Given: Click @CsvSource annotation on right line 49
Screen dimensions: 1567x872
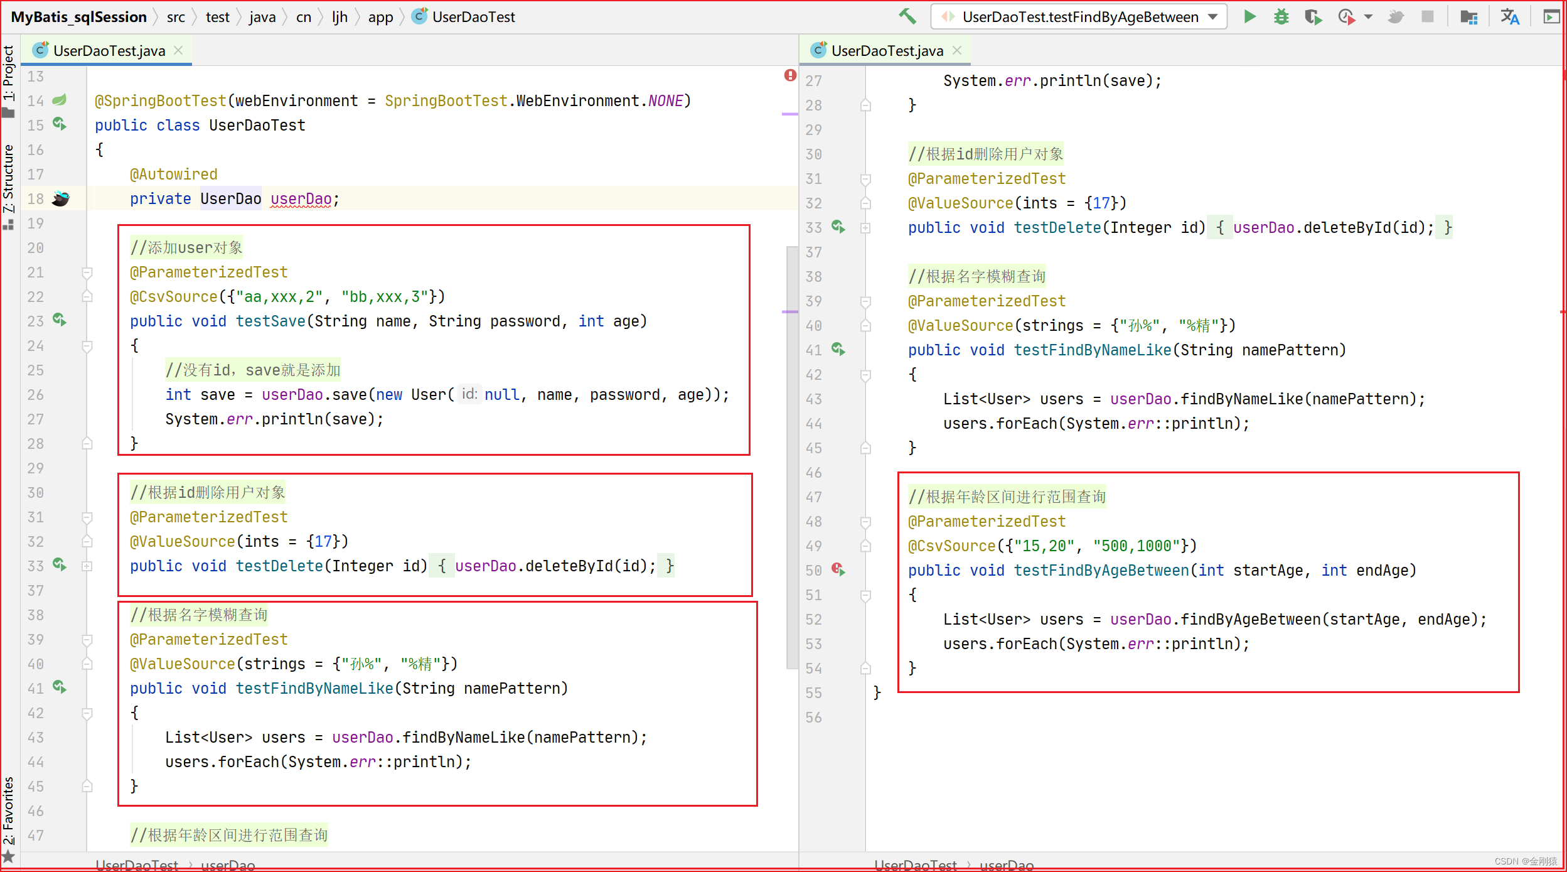Looking at the screenshot, I should (x=952, y=546).
